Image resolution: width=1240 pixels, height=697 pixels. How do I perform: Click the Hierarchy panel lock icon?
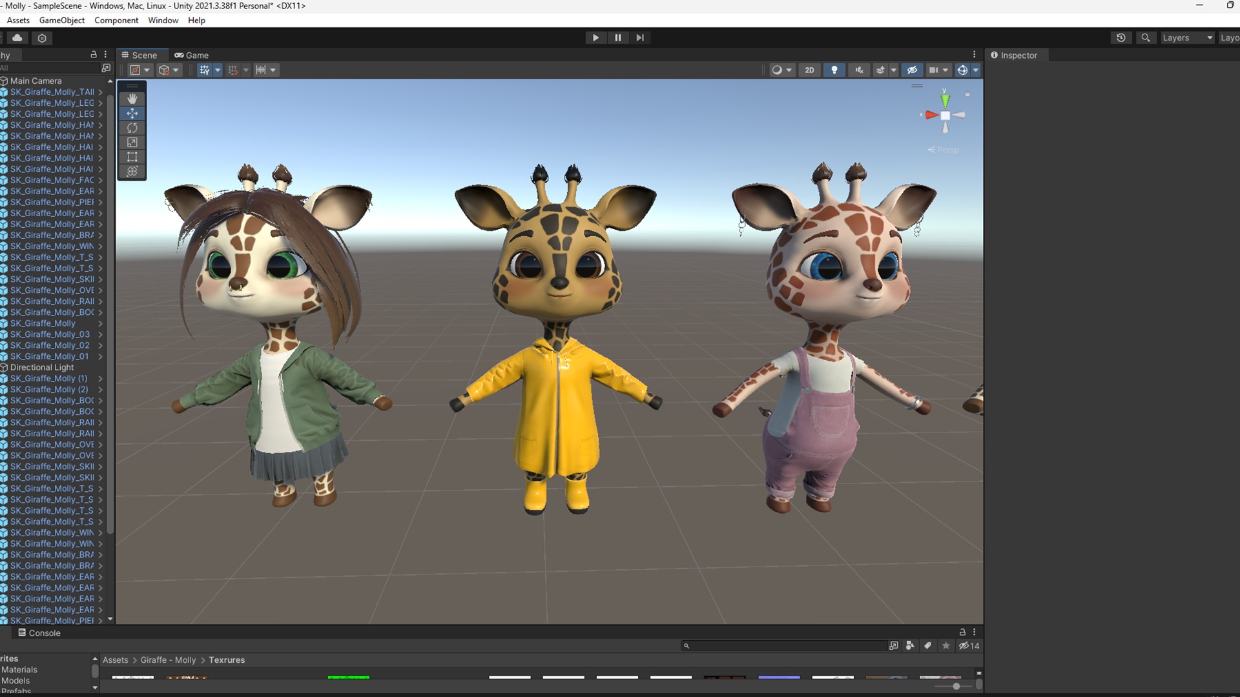[x=93, y=55]
